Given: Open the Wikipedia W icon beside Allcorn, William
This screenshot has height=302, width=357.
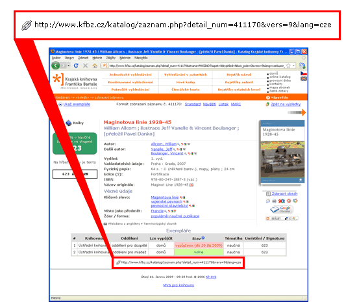Looking at the screenshot, I should pyautogui.click(x=189, y=144).
